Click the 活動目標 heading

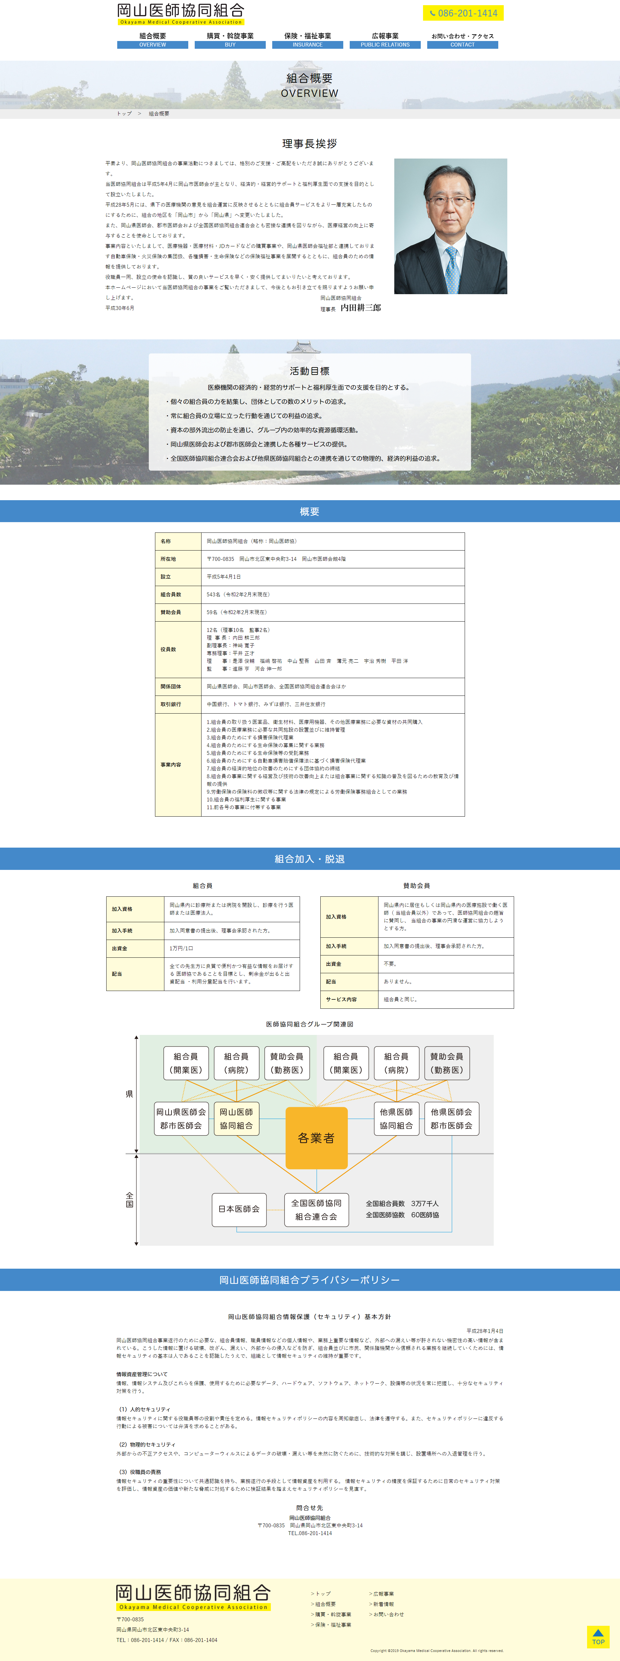(x=310, y=371)
